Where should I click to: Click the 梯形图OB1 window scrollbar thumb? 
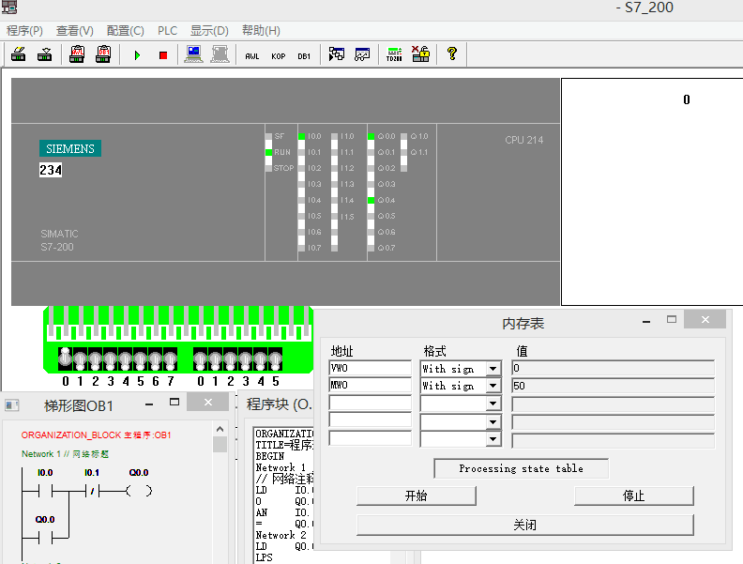pos(220,445)
